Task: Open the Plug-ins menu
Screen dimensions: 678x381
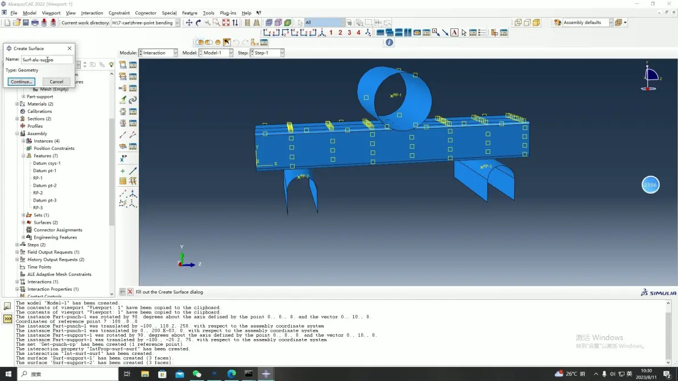Action: click(228, 13)
